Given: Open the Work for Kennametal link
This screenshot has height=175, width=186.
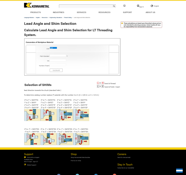Looking at the screenshot, I should point(124,157).
